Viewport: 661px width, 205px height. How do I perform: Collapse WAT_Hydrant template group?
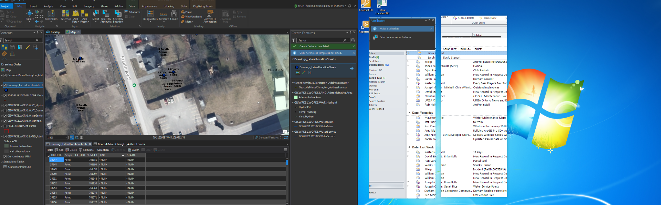pos(293,102)
